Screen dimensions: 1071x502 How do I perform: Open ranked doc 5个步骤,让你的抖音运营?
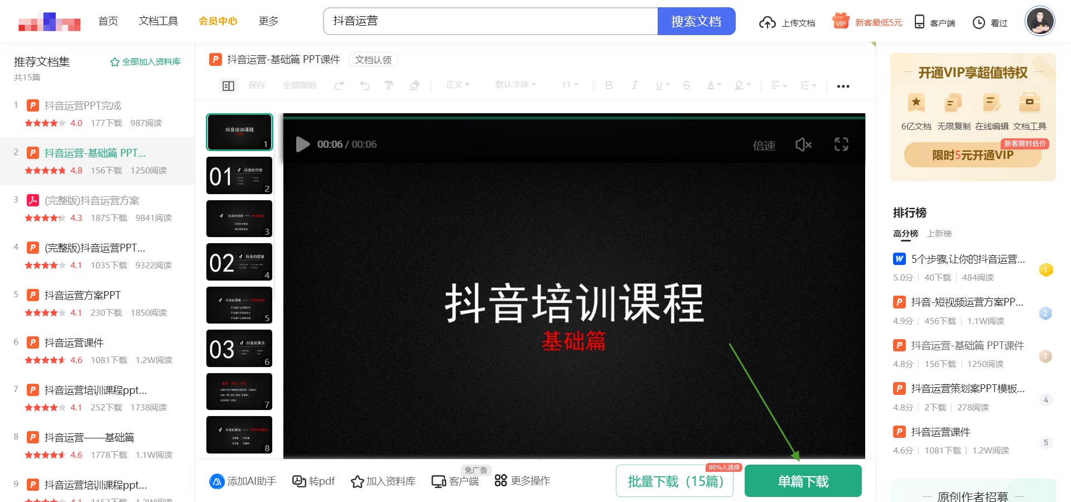(x=968, y=259)
